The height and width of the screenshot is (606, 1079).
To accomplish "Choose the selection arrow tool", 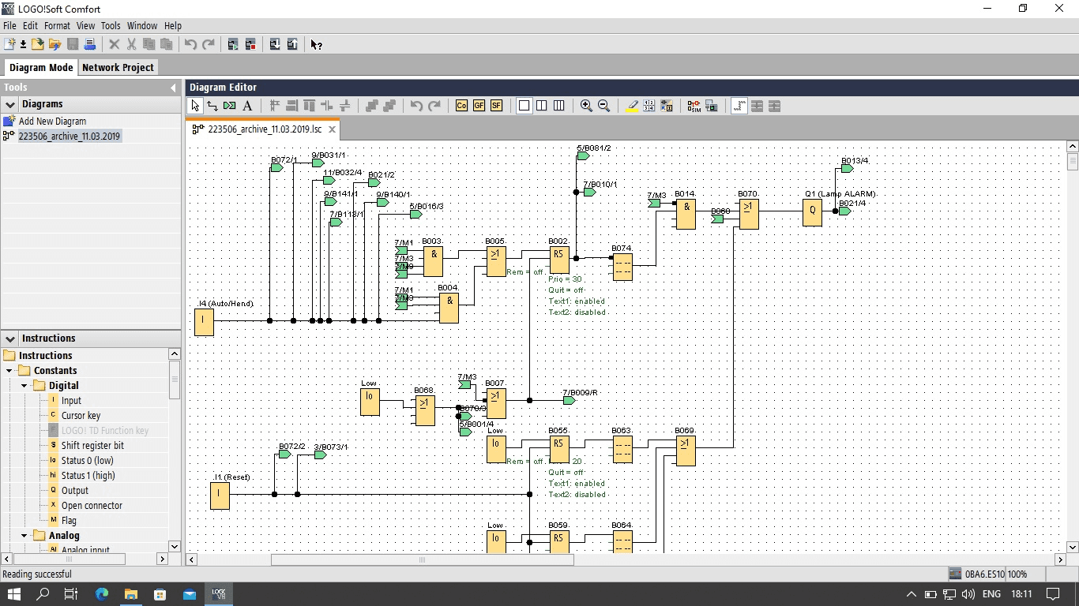I will coord(195,106).
